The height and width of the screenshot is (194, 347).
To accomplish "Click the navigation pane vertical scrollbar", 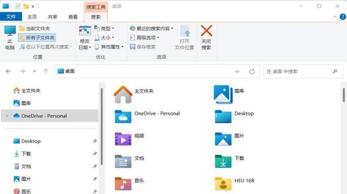I will (102, 126).
